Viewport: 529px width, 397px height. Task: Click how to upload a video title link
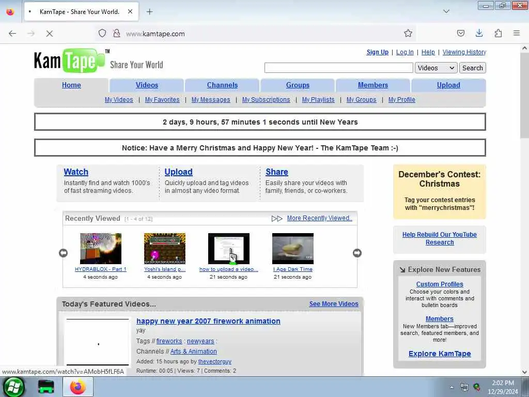click(x=229, y=269)
